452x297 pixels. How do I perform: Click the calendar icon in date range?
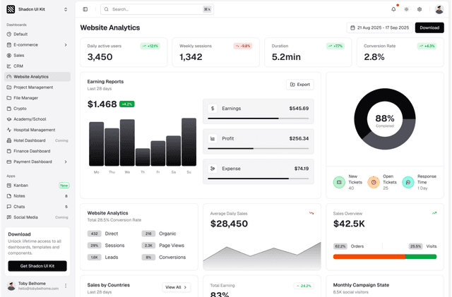tap(352, 28)
